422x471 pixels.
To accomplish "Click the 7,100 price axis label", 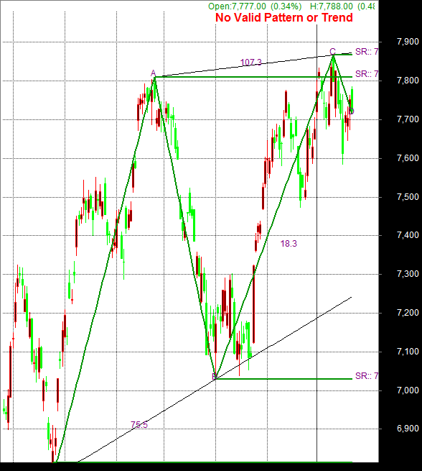I will coord(408,352).
